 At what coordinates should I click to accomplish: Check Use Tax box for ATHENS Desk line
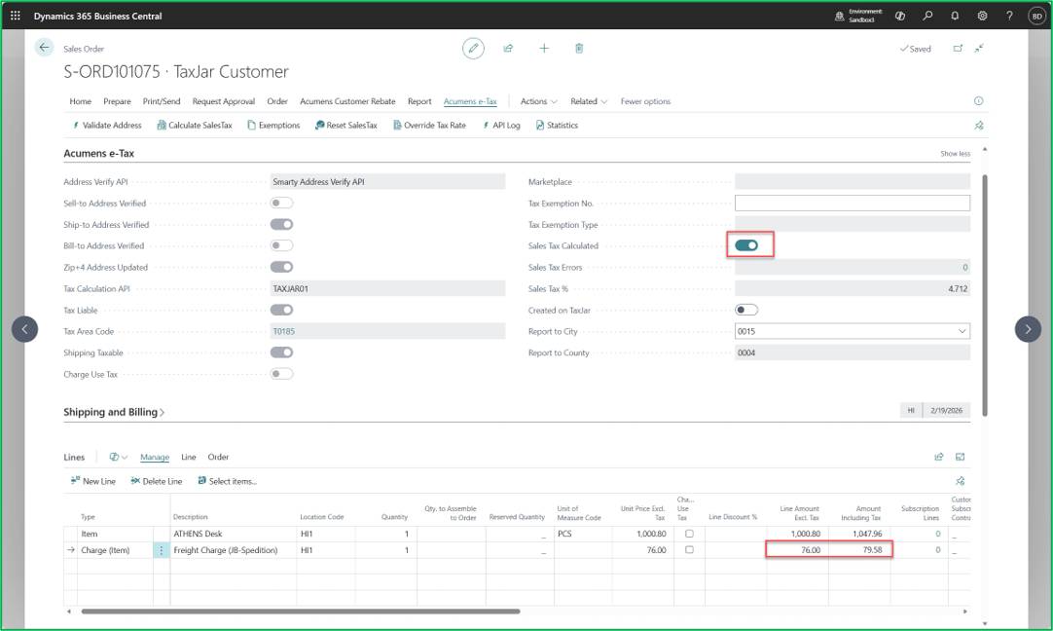pyautogui.click(x=689, y=534)
